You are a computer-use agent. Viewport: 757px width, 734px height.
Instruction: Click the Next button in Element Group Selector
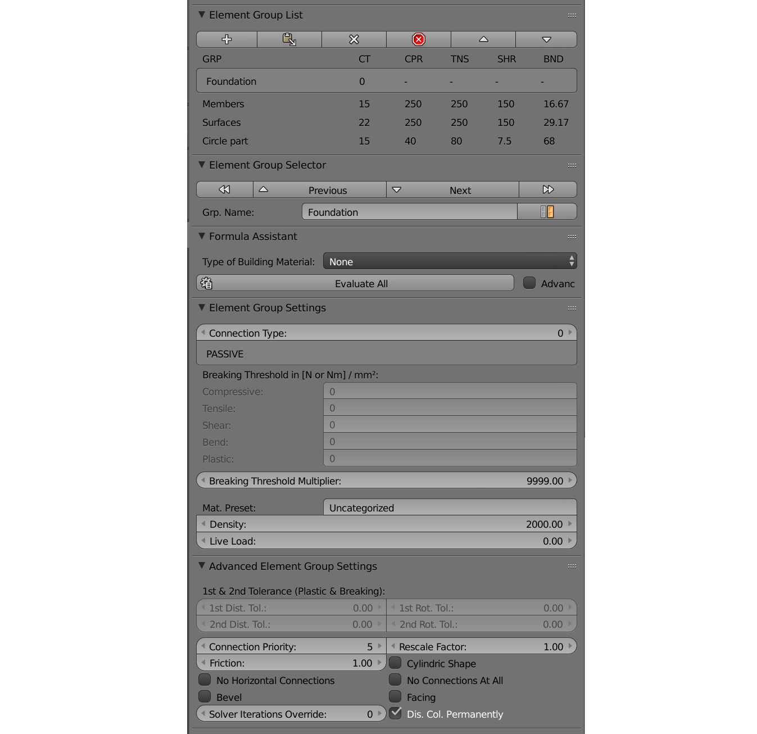pyautogui.click(x=460, y=190)
